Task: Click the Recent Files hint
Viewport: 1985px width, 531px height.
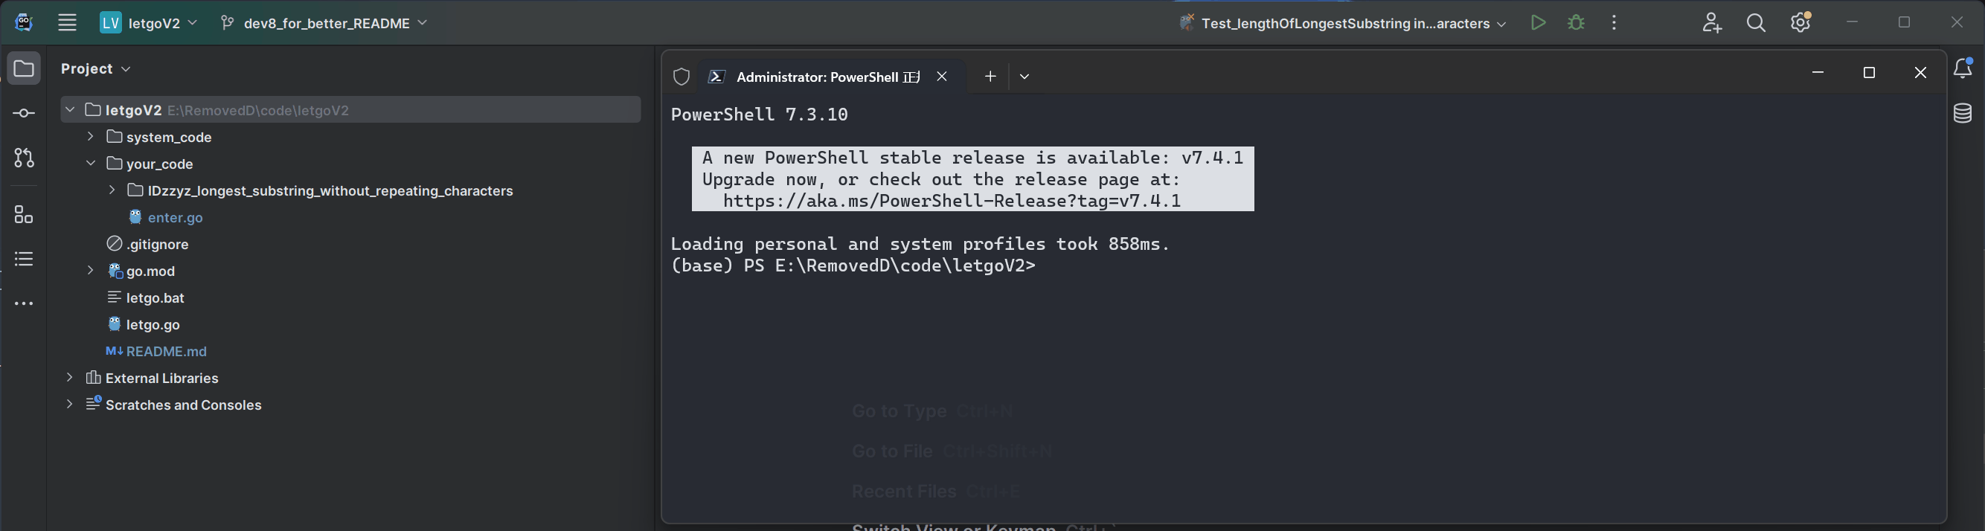Action: 935,492
